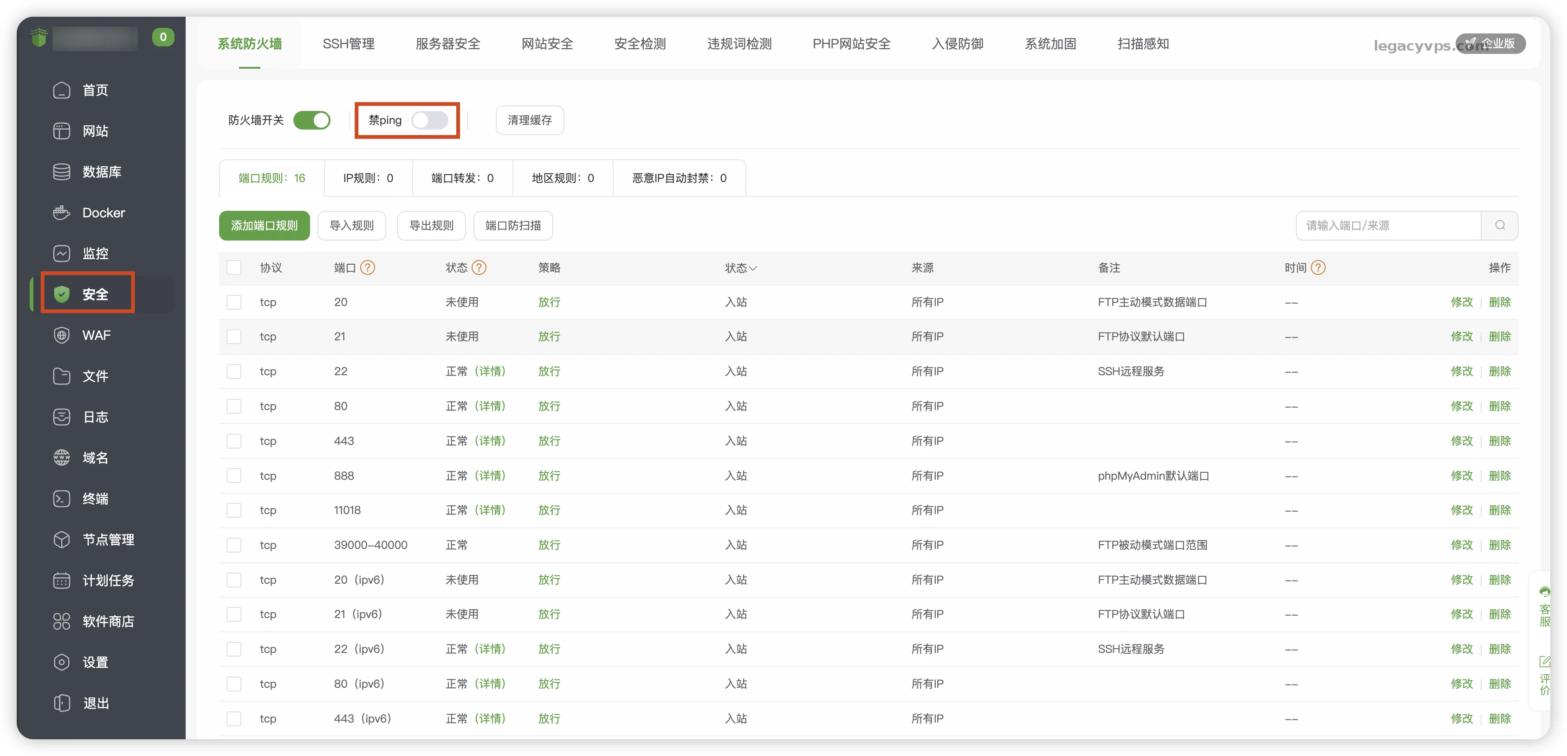Click the database icon in sidebar
The image size is (1567, 756).
(61, 172)
